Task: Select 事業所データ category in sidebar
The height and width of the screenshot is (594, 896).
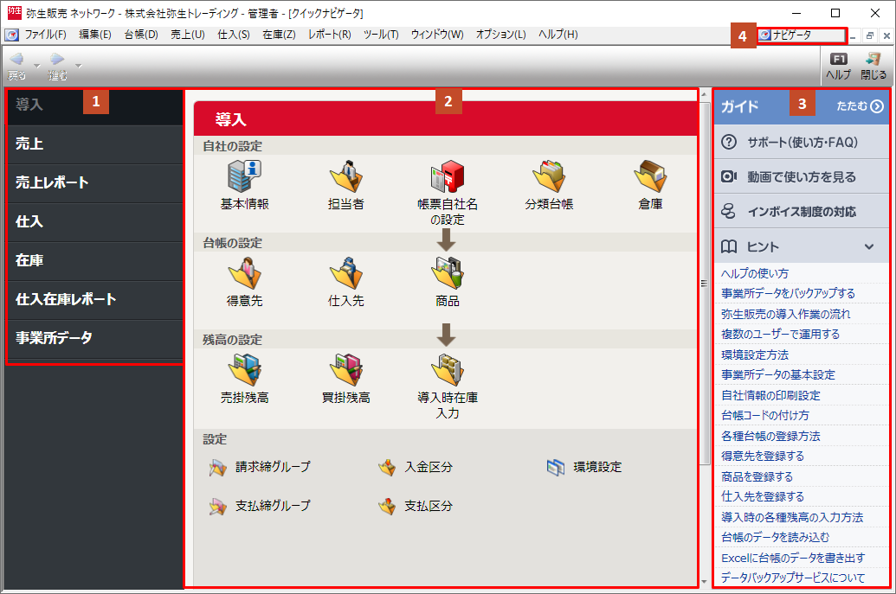Action: [x=95, y=338]
